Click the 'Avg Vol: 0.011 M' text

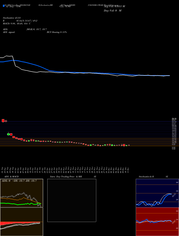pyautogui.click(x=114, y=6)
